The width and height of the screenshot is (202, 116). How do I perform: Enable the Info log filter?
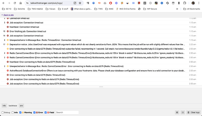[13, 112]
